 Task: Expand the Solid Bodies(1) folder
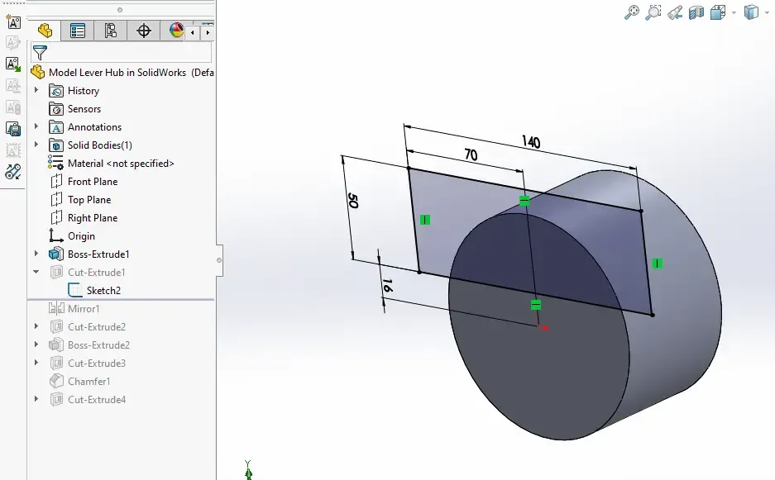36,145
